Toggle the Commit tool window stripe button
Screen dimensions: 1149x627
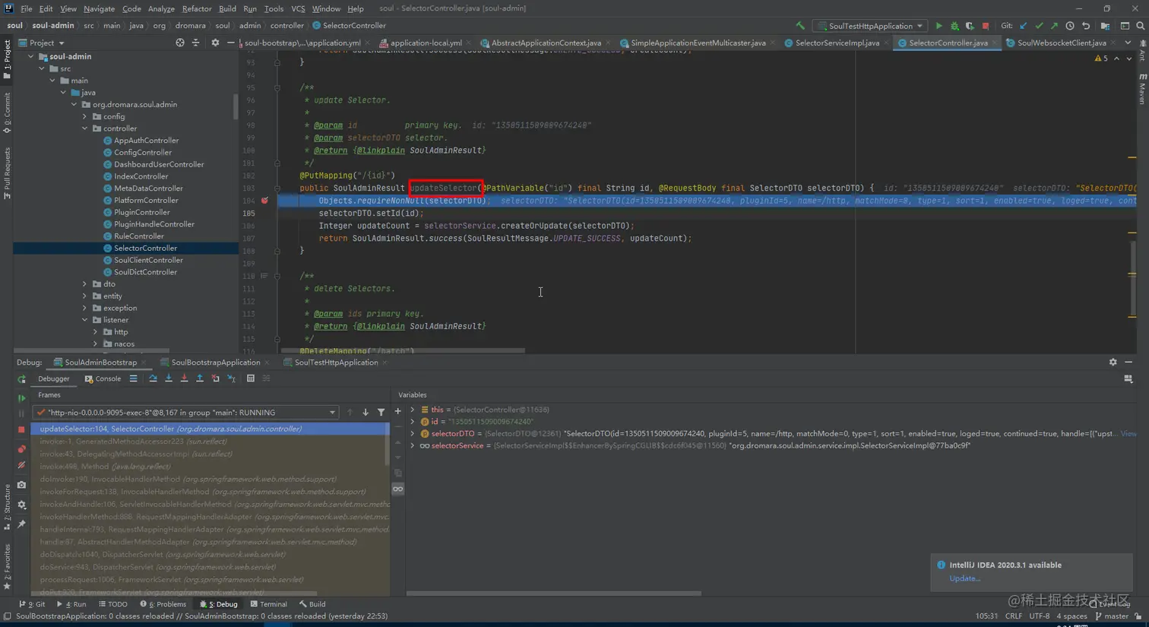[x=7, y=113]
